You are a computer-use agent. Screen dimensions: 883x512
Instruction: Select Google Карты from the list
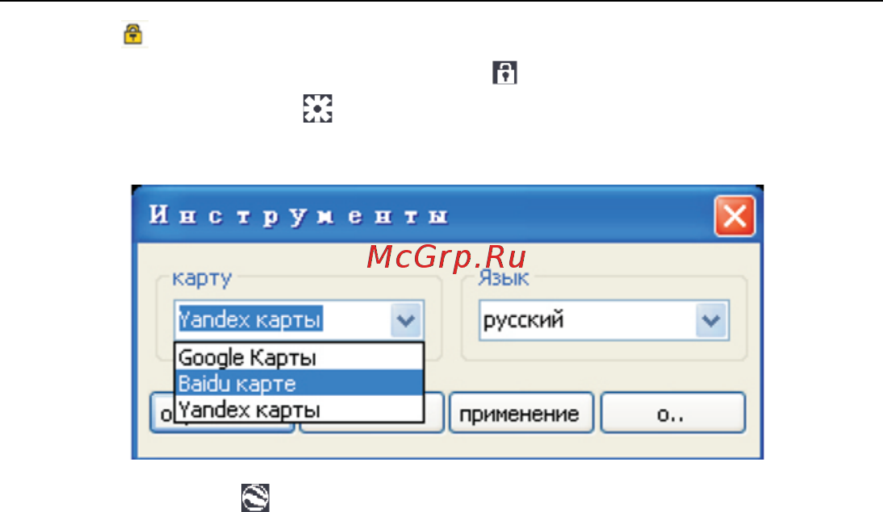pos(299,357)
